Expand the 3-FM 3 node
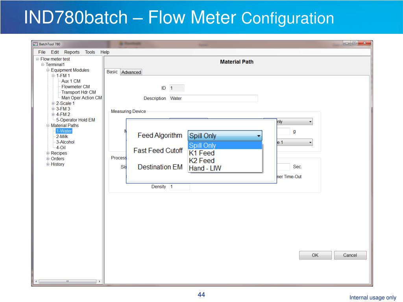 pyautogui.click(x=53, y=109)
